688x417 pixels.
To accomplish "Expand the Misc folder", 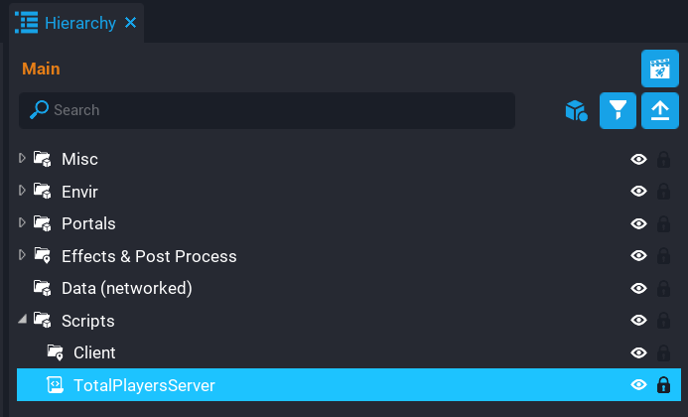I will [x=23, y=159].
